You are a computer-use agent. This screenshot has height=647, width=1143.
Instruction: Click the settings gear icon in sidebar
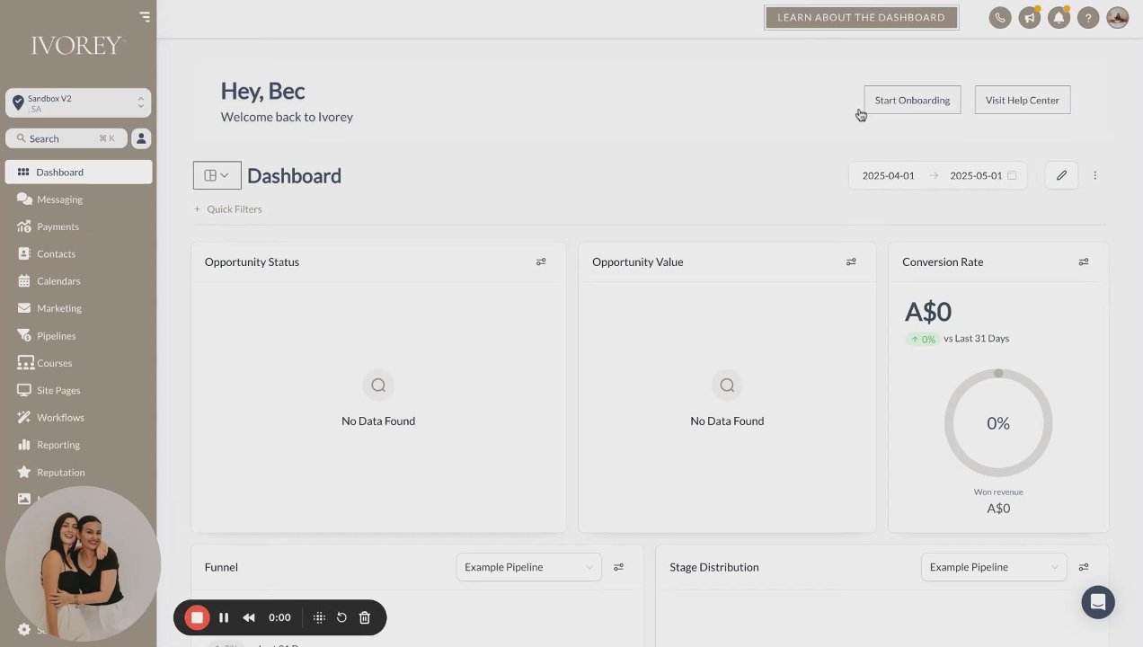(24, 630)
